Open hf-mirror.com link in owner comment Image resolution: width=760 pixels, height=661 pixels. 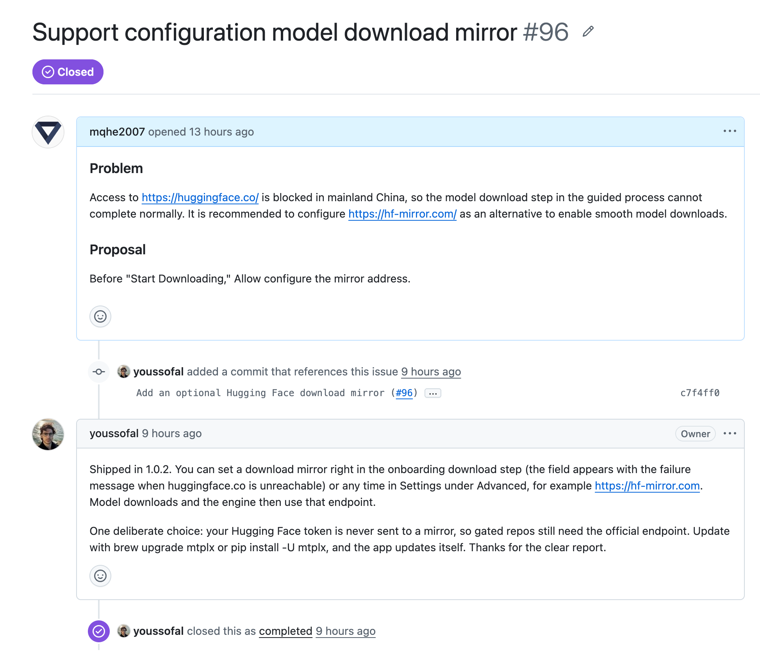point(647,486)
